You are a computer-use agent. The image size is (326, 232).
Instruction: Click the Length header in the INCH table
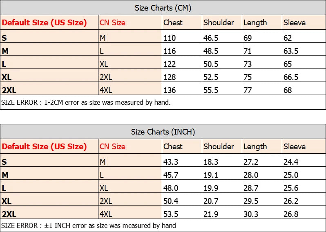pyautogui.click(x=255, y=146)
